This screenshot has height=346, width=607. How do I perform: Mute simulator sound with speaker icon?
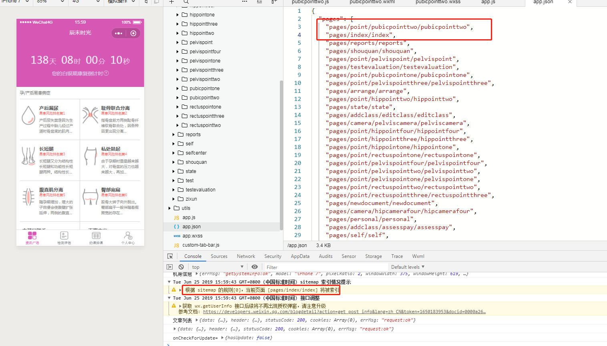click(146, 2)
